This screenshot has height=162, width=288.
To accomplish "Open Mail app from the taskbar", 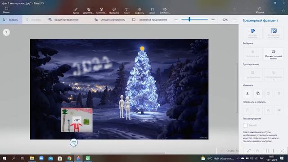I will click(50, 158).
